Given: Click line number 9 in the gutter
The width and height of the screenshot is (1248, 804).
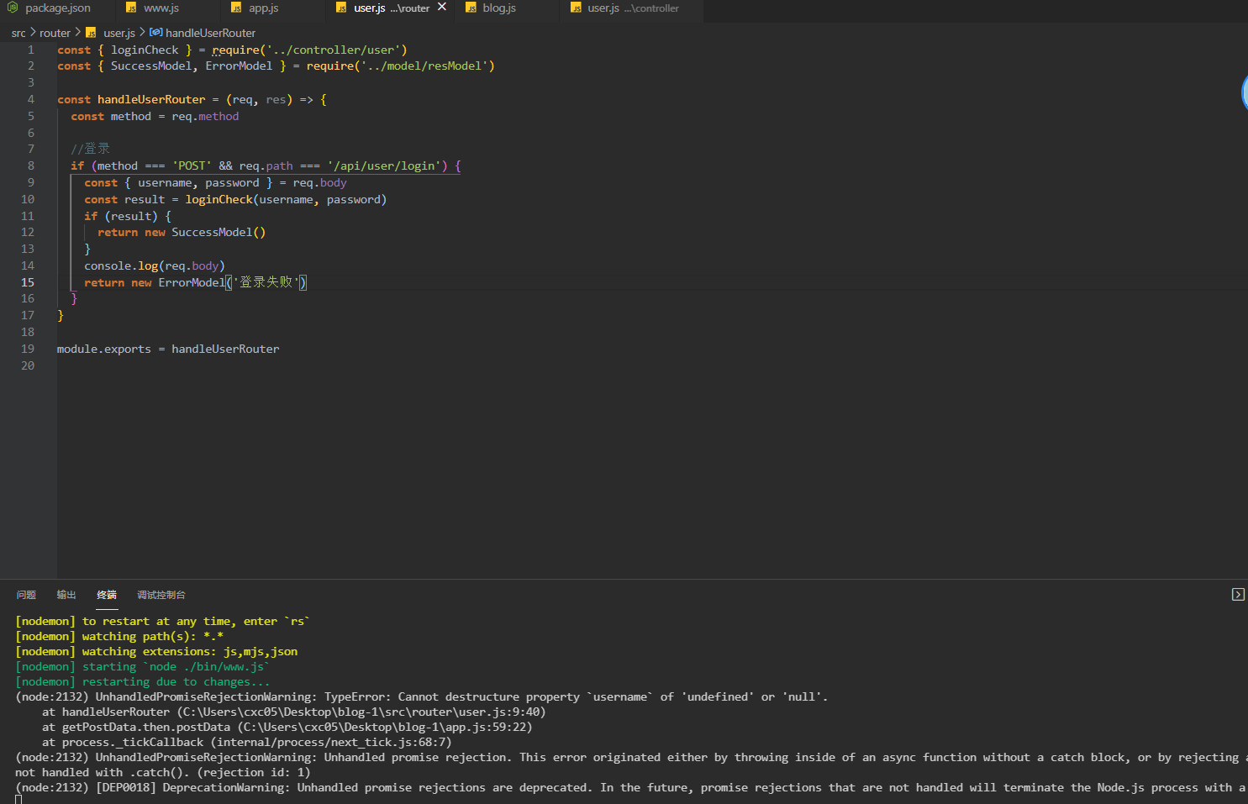Looking at the screenshot, I should 31,183.
